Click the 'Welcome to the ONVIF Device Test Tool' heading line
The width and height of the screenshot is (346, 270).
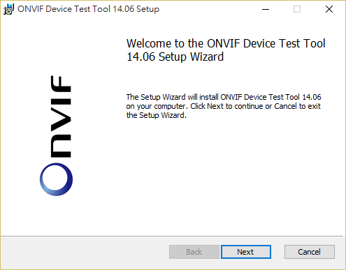[226, 43]
